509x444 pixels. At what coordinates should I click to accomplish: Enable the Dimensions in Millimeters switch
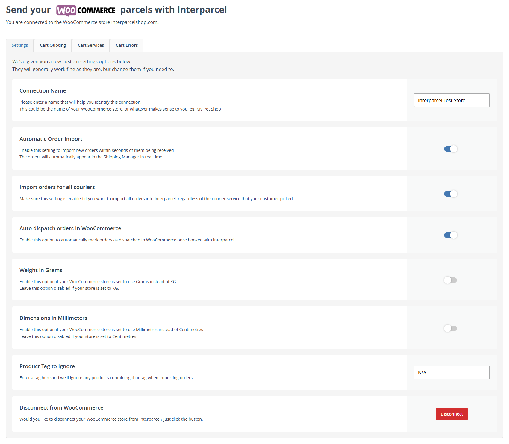tap(450, 328)
